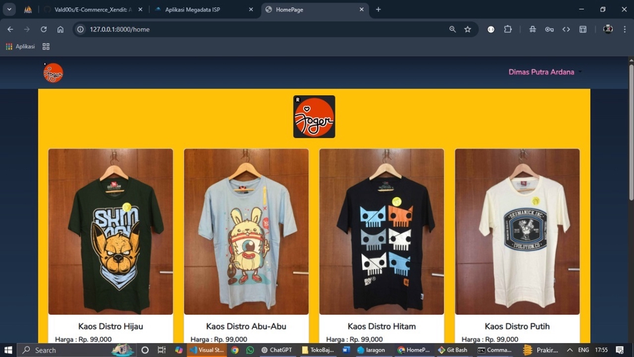Go forward with the browser forward arrow
Image resolution: width=634 pixels, height=357 pixels.
click(x=26, y=29)
